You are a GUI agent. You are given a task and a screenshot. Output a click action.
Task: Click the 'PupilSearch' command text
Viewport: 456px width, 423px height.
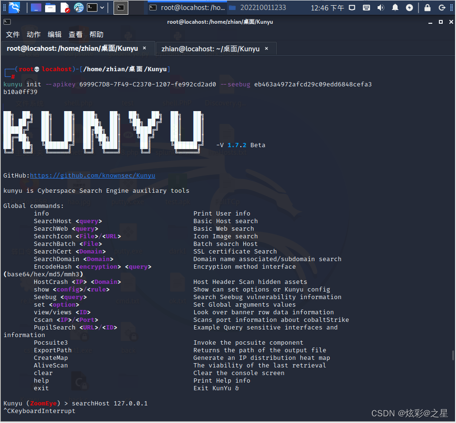[54, 328]
